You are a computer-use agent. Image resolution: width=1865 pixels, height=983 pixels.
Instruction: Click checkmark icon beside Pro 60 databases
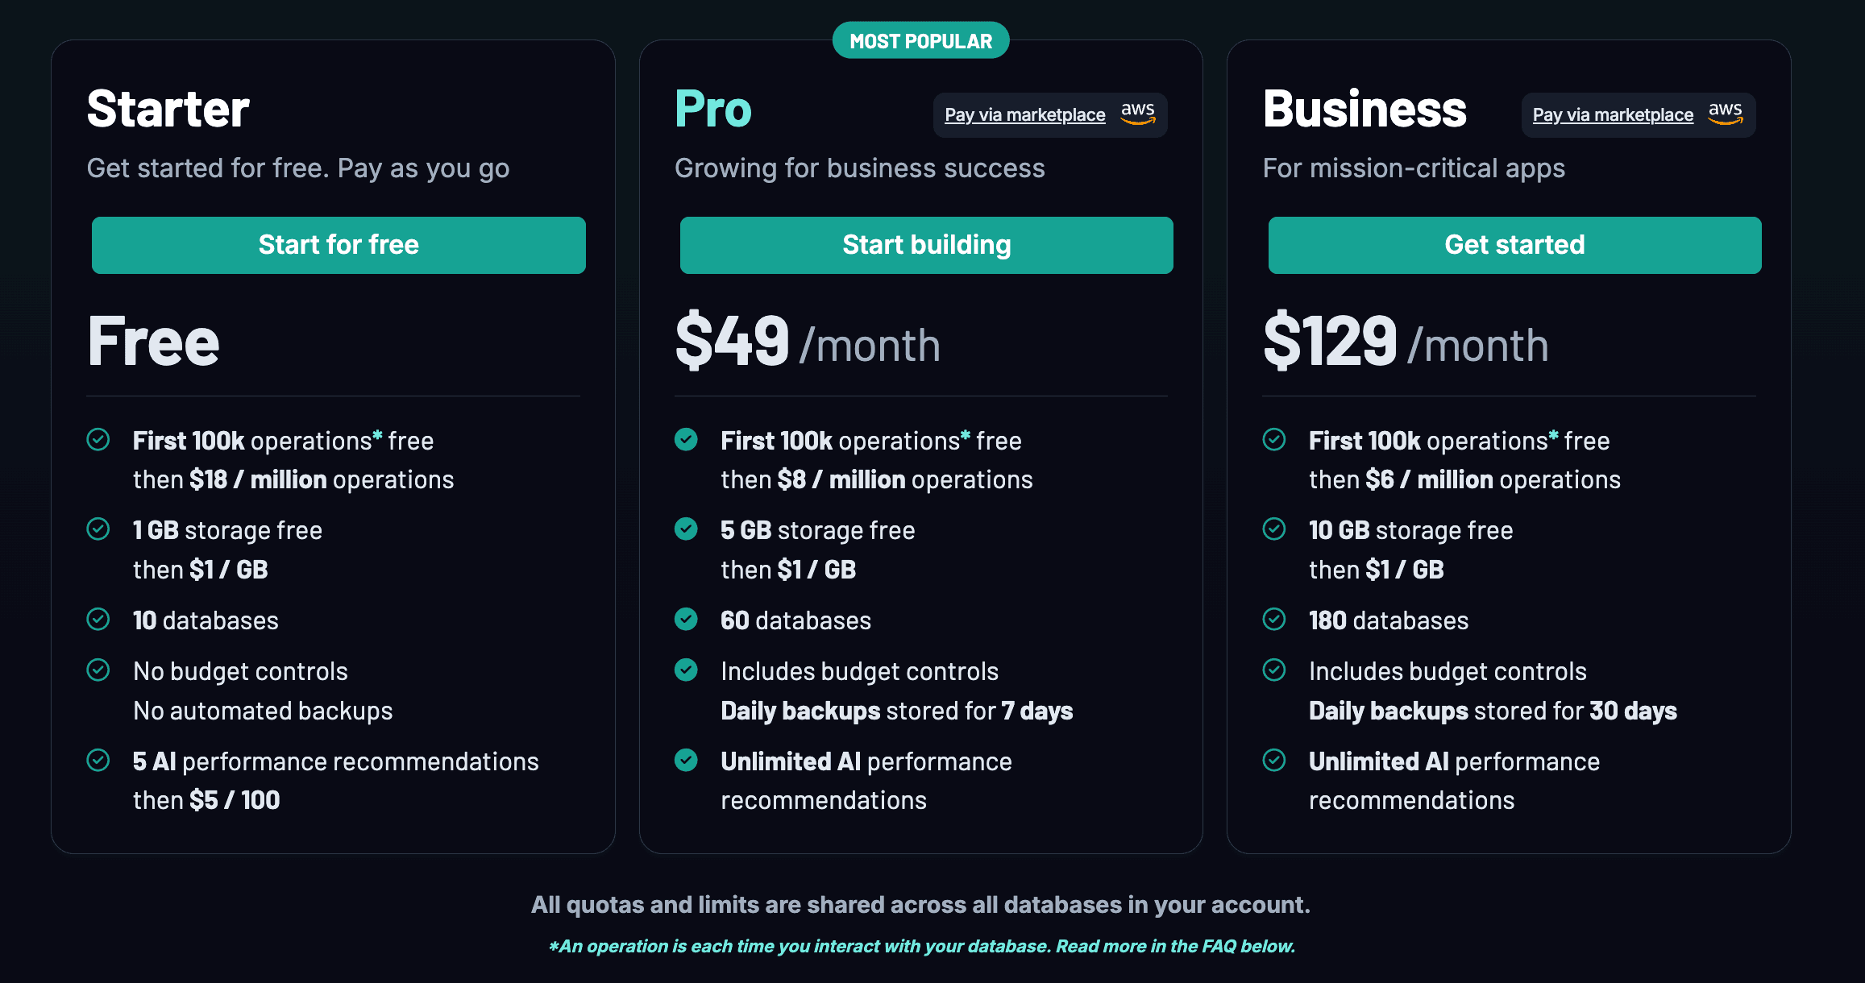click(x=686, y=619)
